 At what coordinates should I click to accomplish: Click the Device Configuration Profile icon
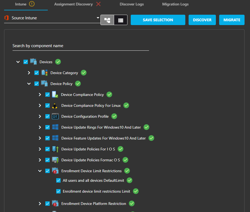(55, 116)
